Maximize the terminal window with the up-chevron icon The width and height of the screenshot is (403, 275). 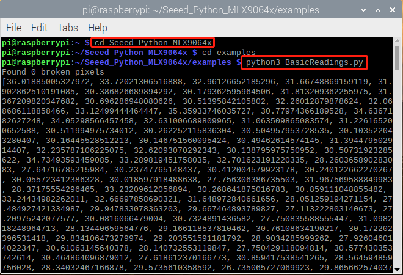point(378,10)
